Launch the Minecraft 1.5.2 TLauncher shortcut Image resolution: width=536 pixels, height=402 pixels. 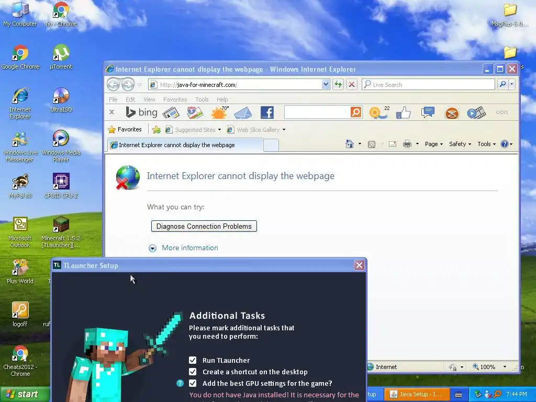[61, 232]
